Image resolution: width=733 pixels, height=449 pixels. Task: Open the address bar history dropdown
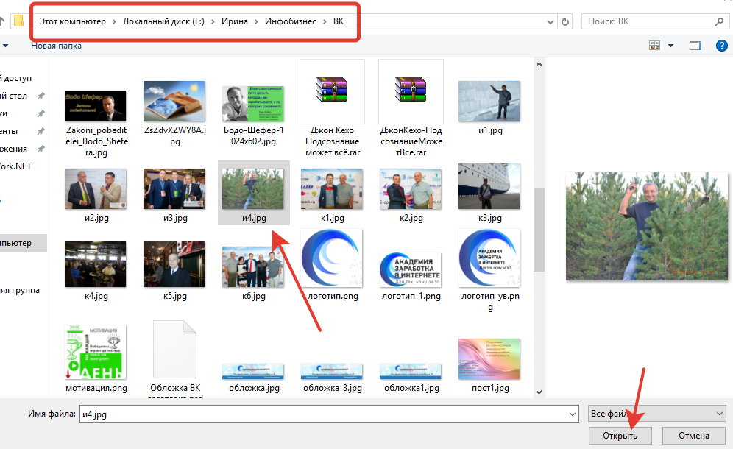[x=551, y=21]
